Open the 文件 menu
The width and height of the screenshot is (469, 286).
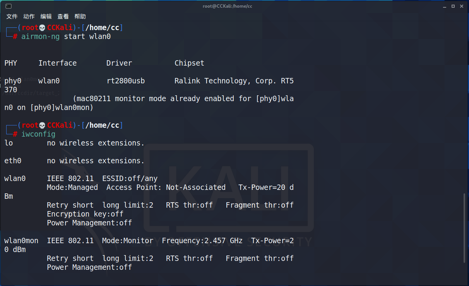tap(12, 16)
